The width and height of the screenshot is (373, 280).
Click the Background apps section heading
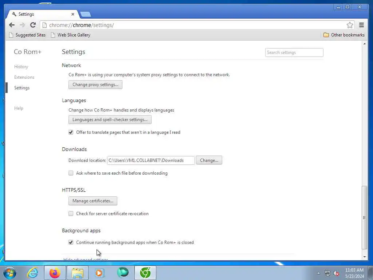pos(81,230)
